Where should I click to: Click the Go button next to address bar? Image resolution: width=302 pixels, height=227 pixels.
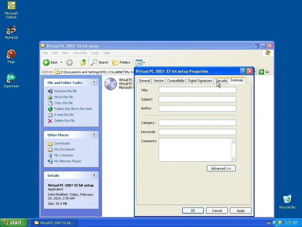pyautogui.click(x=264, y=72)
